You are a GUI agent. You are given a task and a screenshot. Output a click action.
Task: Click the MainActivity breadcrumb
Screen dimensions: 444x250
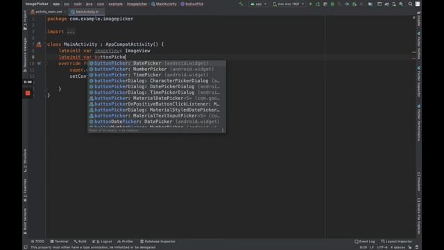click(x=164, y=4)
